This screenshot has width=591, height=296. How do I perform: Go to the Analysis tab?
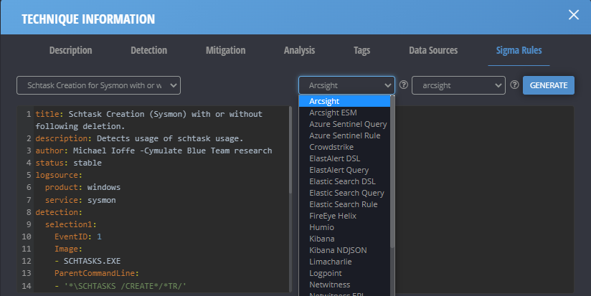click(x=299, y=50)
